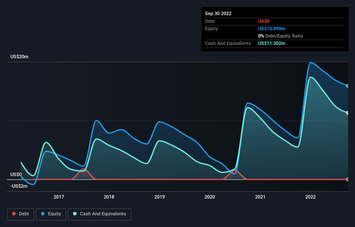This screenshot has height=227, width=355.
Task: Toggle the Equity legend series
Action: 51,214
